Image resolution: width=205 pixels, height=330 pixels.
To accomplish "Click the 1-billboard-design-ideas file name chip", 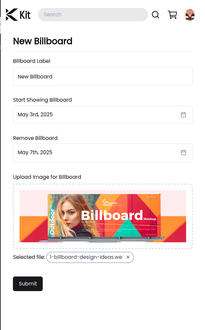I will [x=86, y=257].
